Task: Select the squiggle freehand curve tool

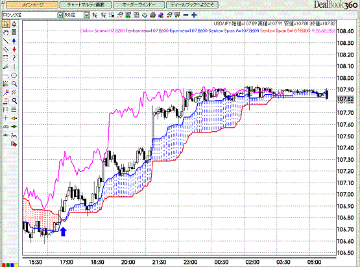Action: (14, 58)
